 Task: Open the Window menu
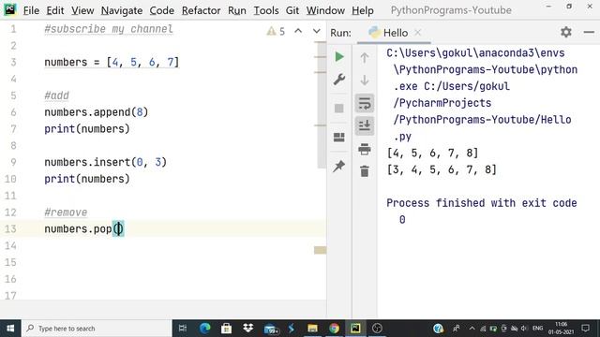[325, 10]
